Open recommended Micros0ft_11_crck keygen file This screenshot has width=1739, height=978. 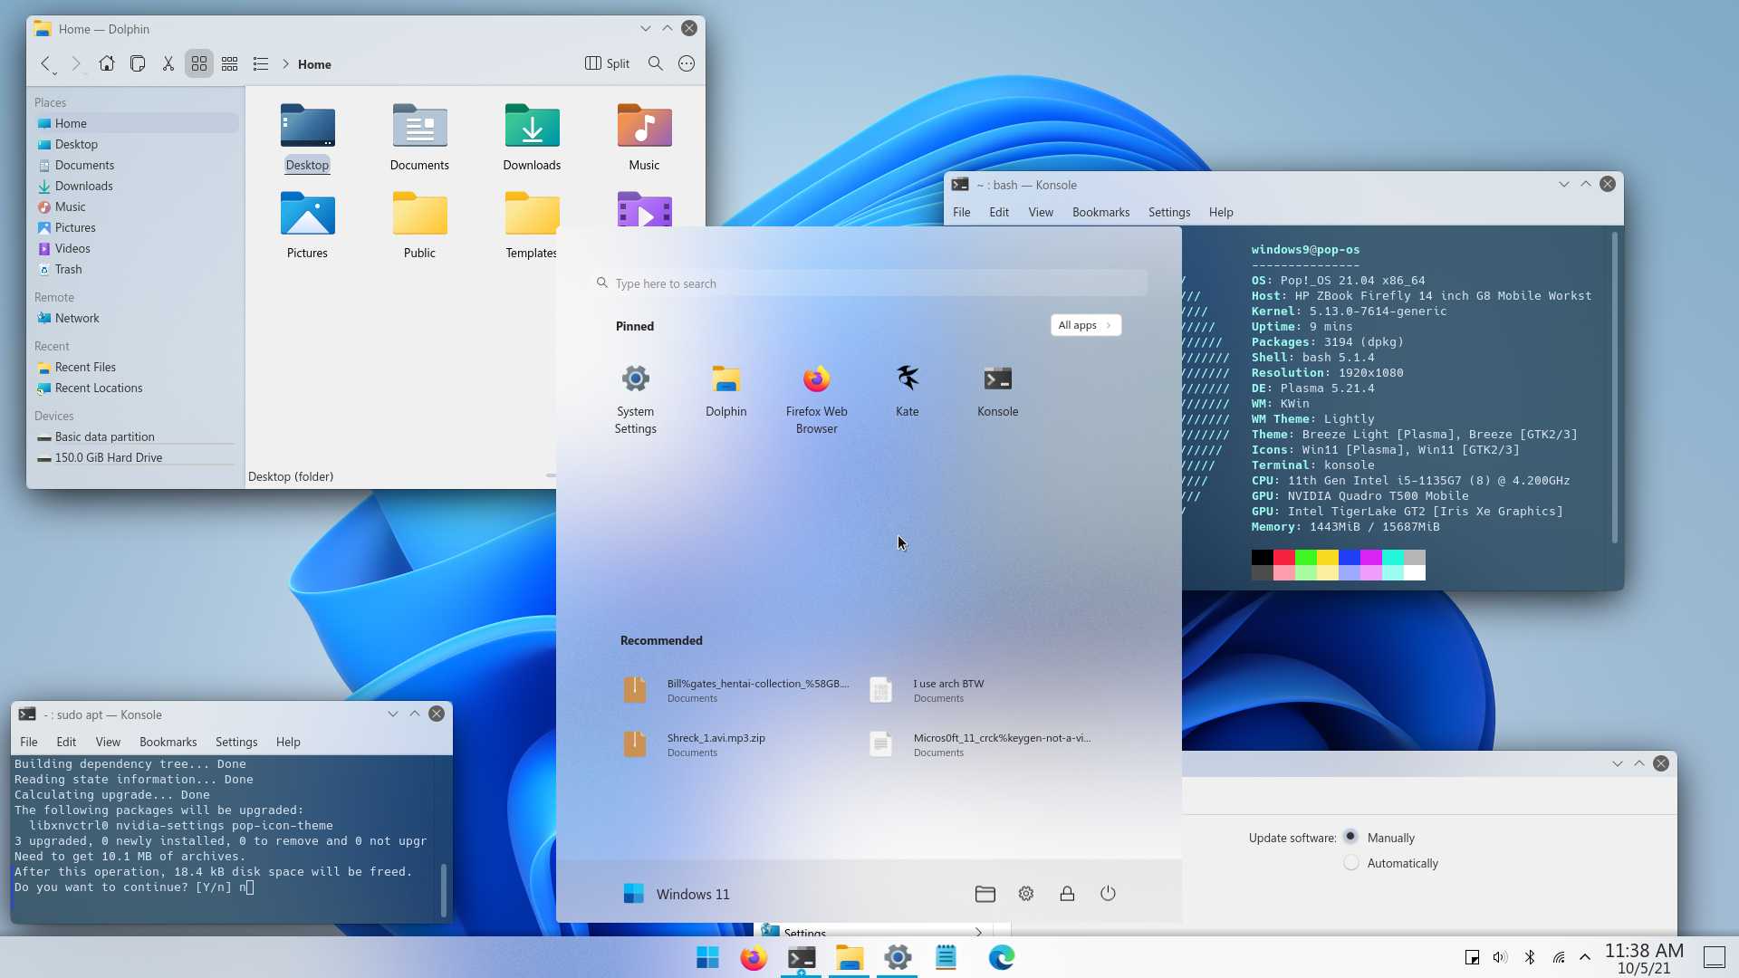pos(982,744)
